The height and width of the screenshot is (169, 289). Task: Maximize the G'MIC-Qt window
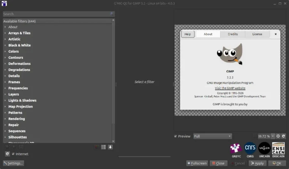pos(280,3)
